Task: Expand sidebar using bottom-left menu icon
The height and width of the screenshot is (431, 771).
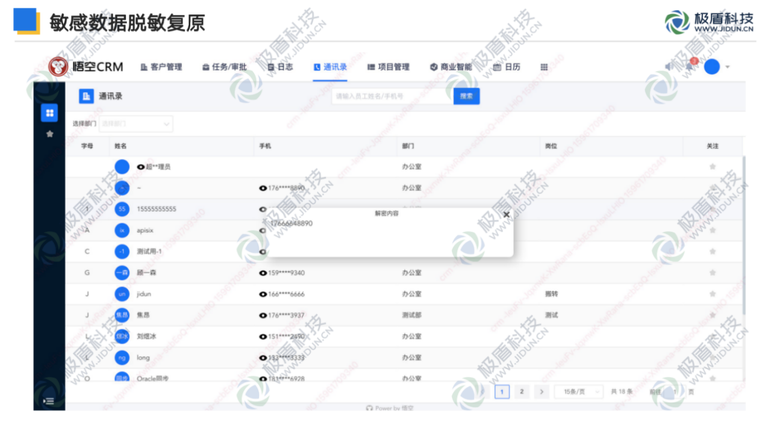Action: pyautogui.click(x=49, y=401)
